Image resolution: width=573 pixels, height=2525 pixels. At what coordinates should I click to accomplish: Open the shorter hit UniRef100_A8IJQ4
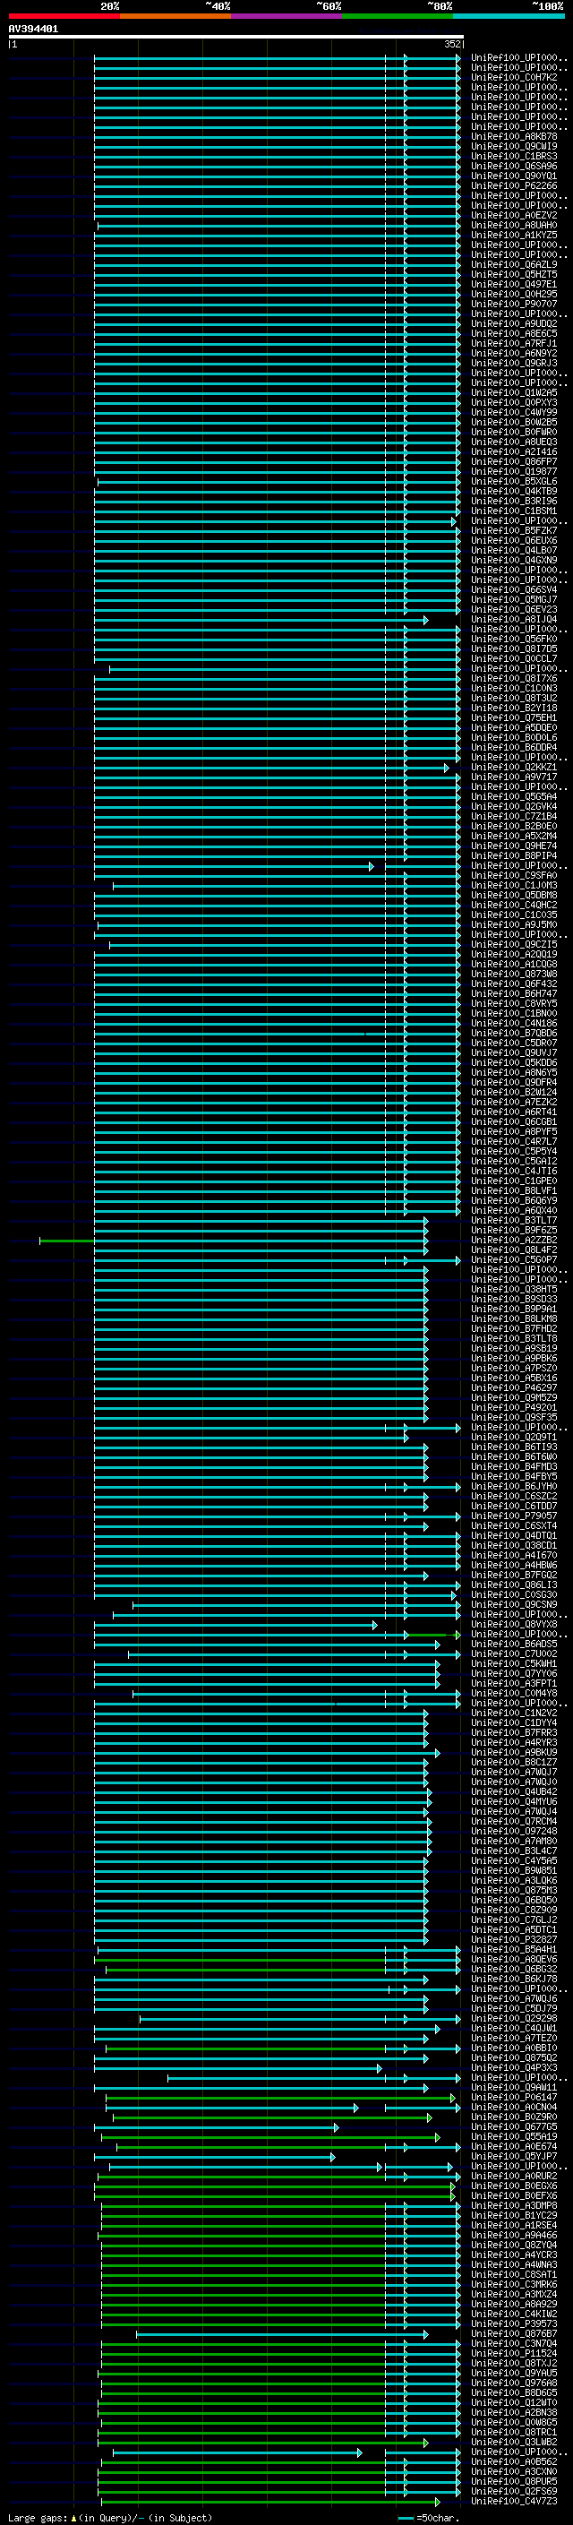[x=514, y=620]
